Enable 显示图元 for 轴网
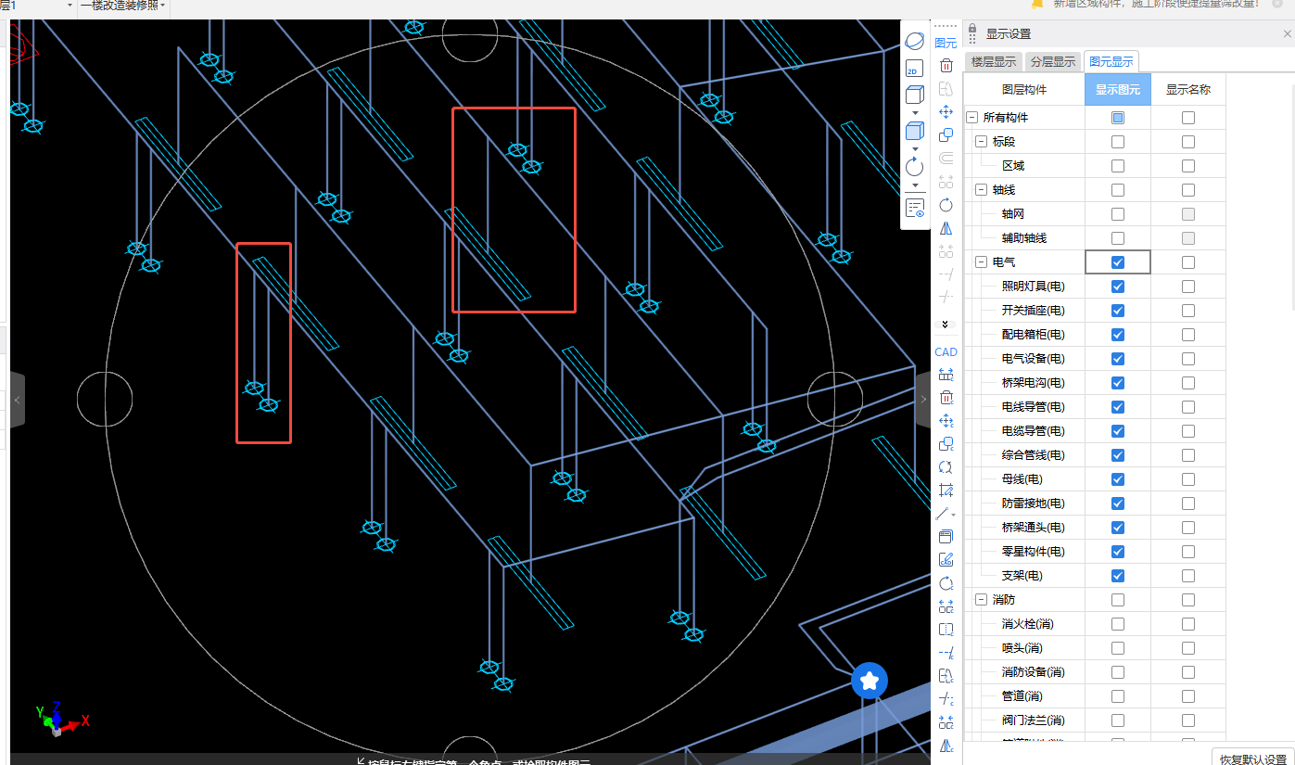The height and width of the screenshot is (765, 1295). point(1118,214)
